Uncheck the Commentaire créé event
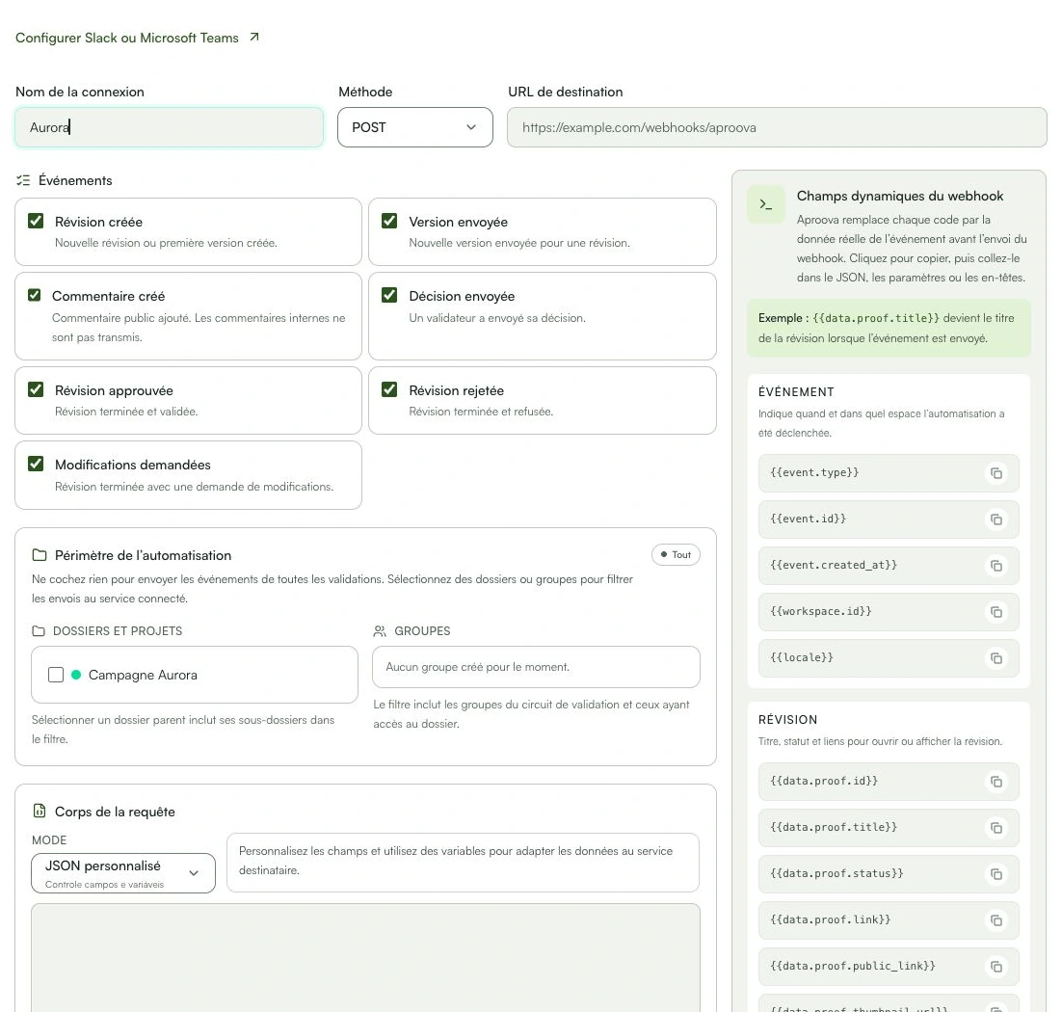The image size is (1062, 1012). pos(34,295)
